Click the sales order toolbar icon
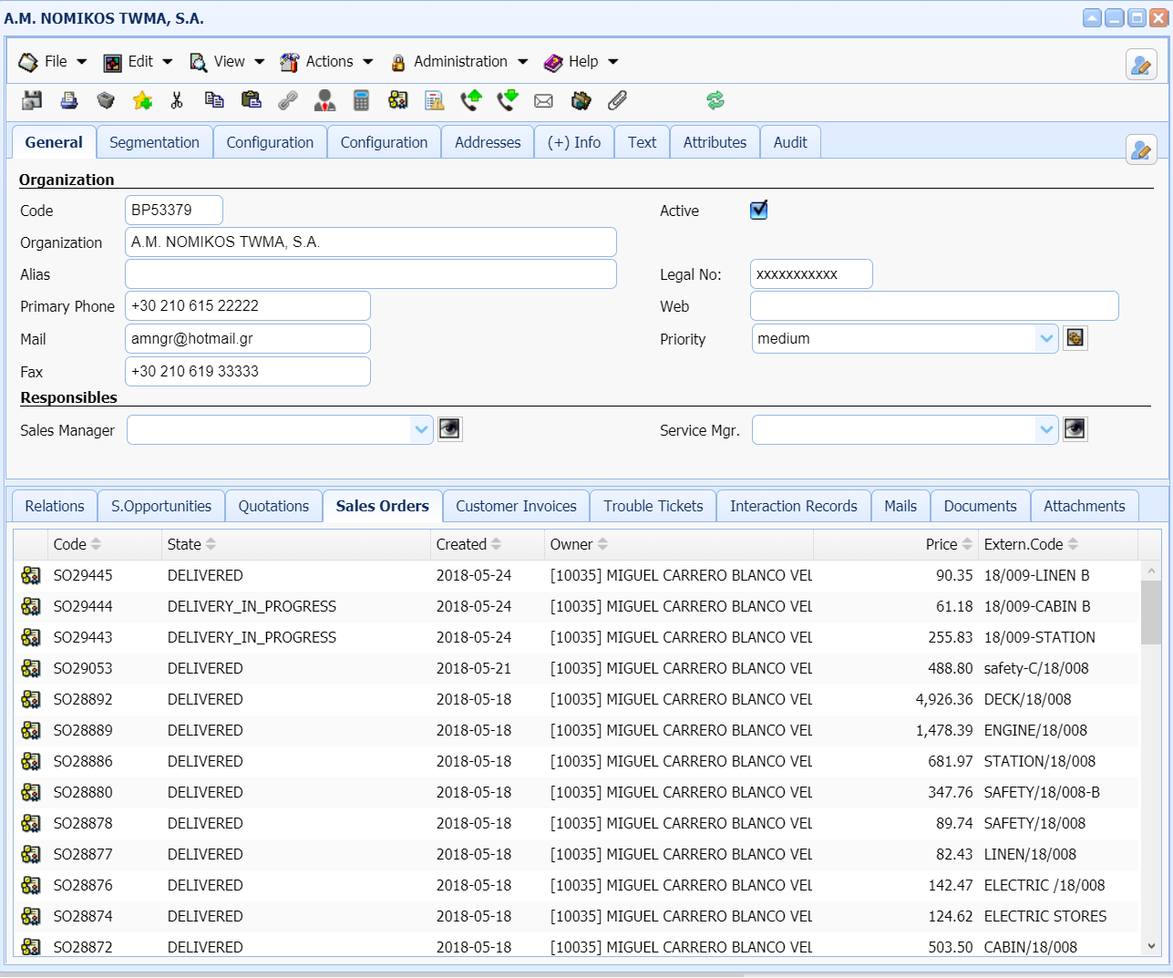This screenshot has height=978, width=1173. point(397,101)
